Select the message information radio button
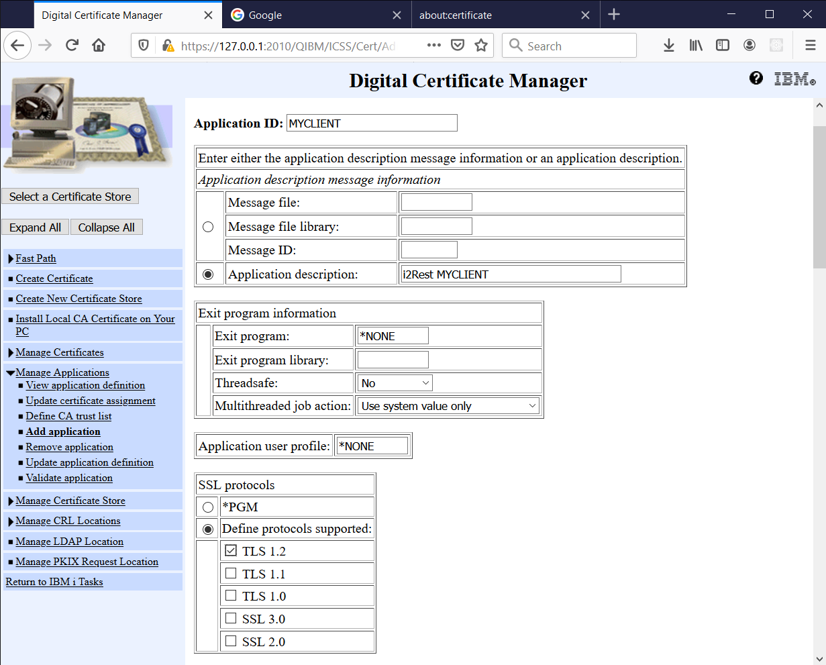The image size is (826, 665). tap(208, 227)
